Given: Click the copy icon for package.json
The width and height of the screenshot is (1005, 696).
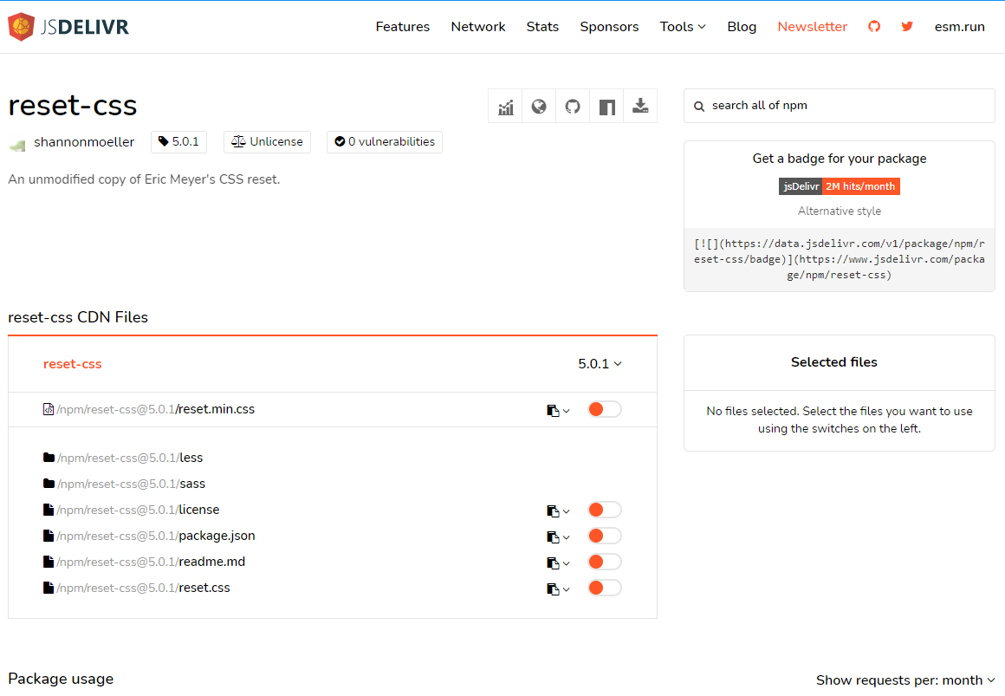Looking at the screenshot, I should pyautogui.click(x=553, y=537).
